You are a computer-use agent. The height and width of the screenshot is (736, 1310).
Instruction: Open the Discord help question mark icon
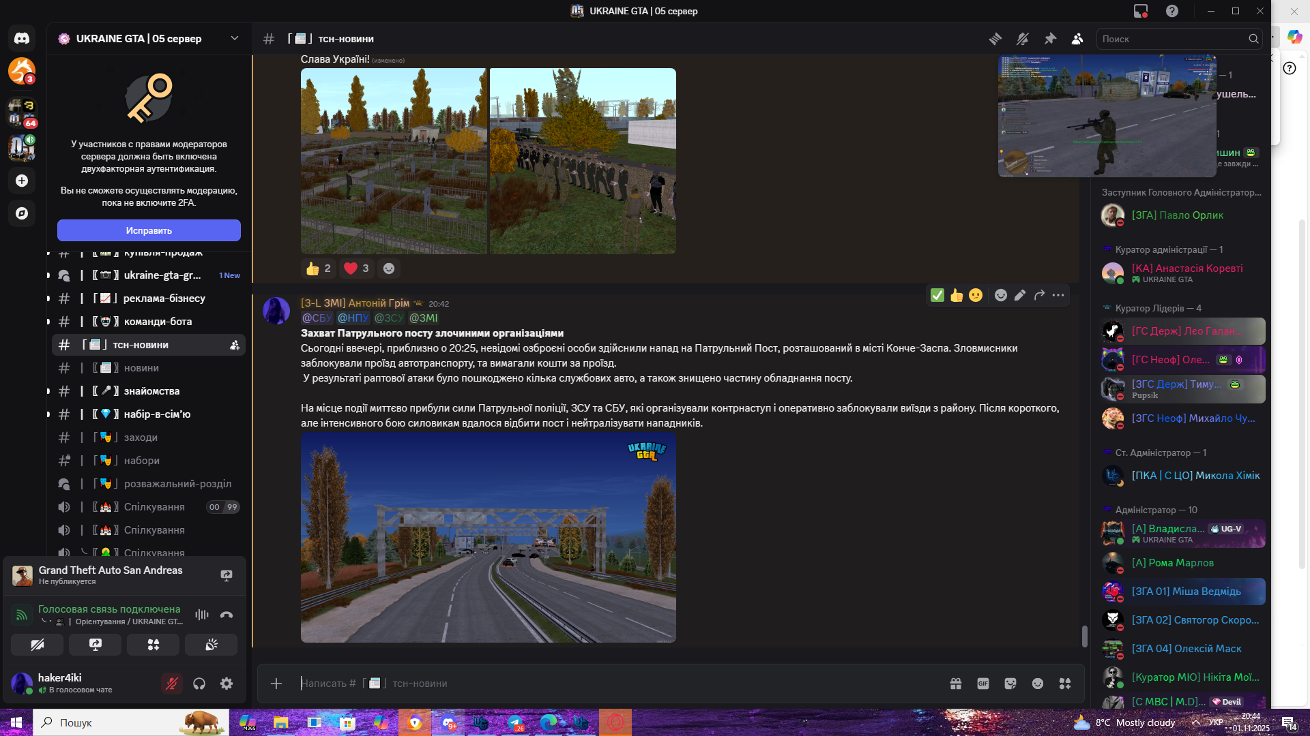tap(1172, 11)
